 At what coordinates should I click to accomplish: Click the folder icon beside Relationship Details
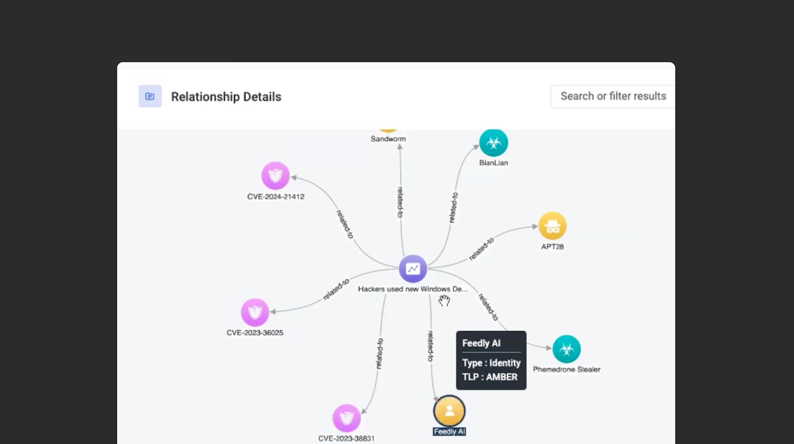click(x=150, y=96)
